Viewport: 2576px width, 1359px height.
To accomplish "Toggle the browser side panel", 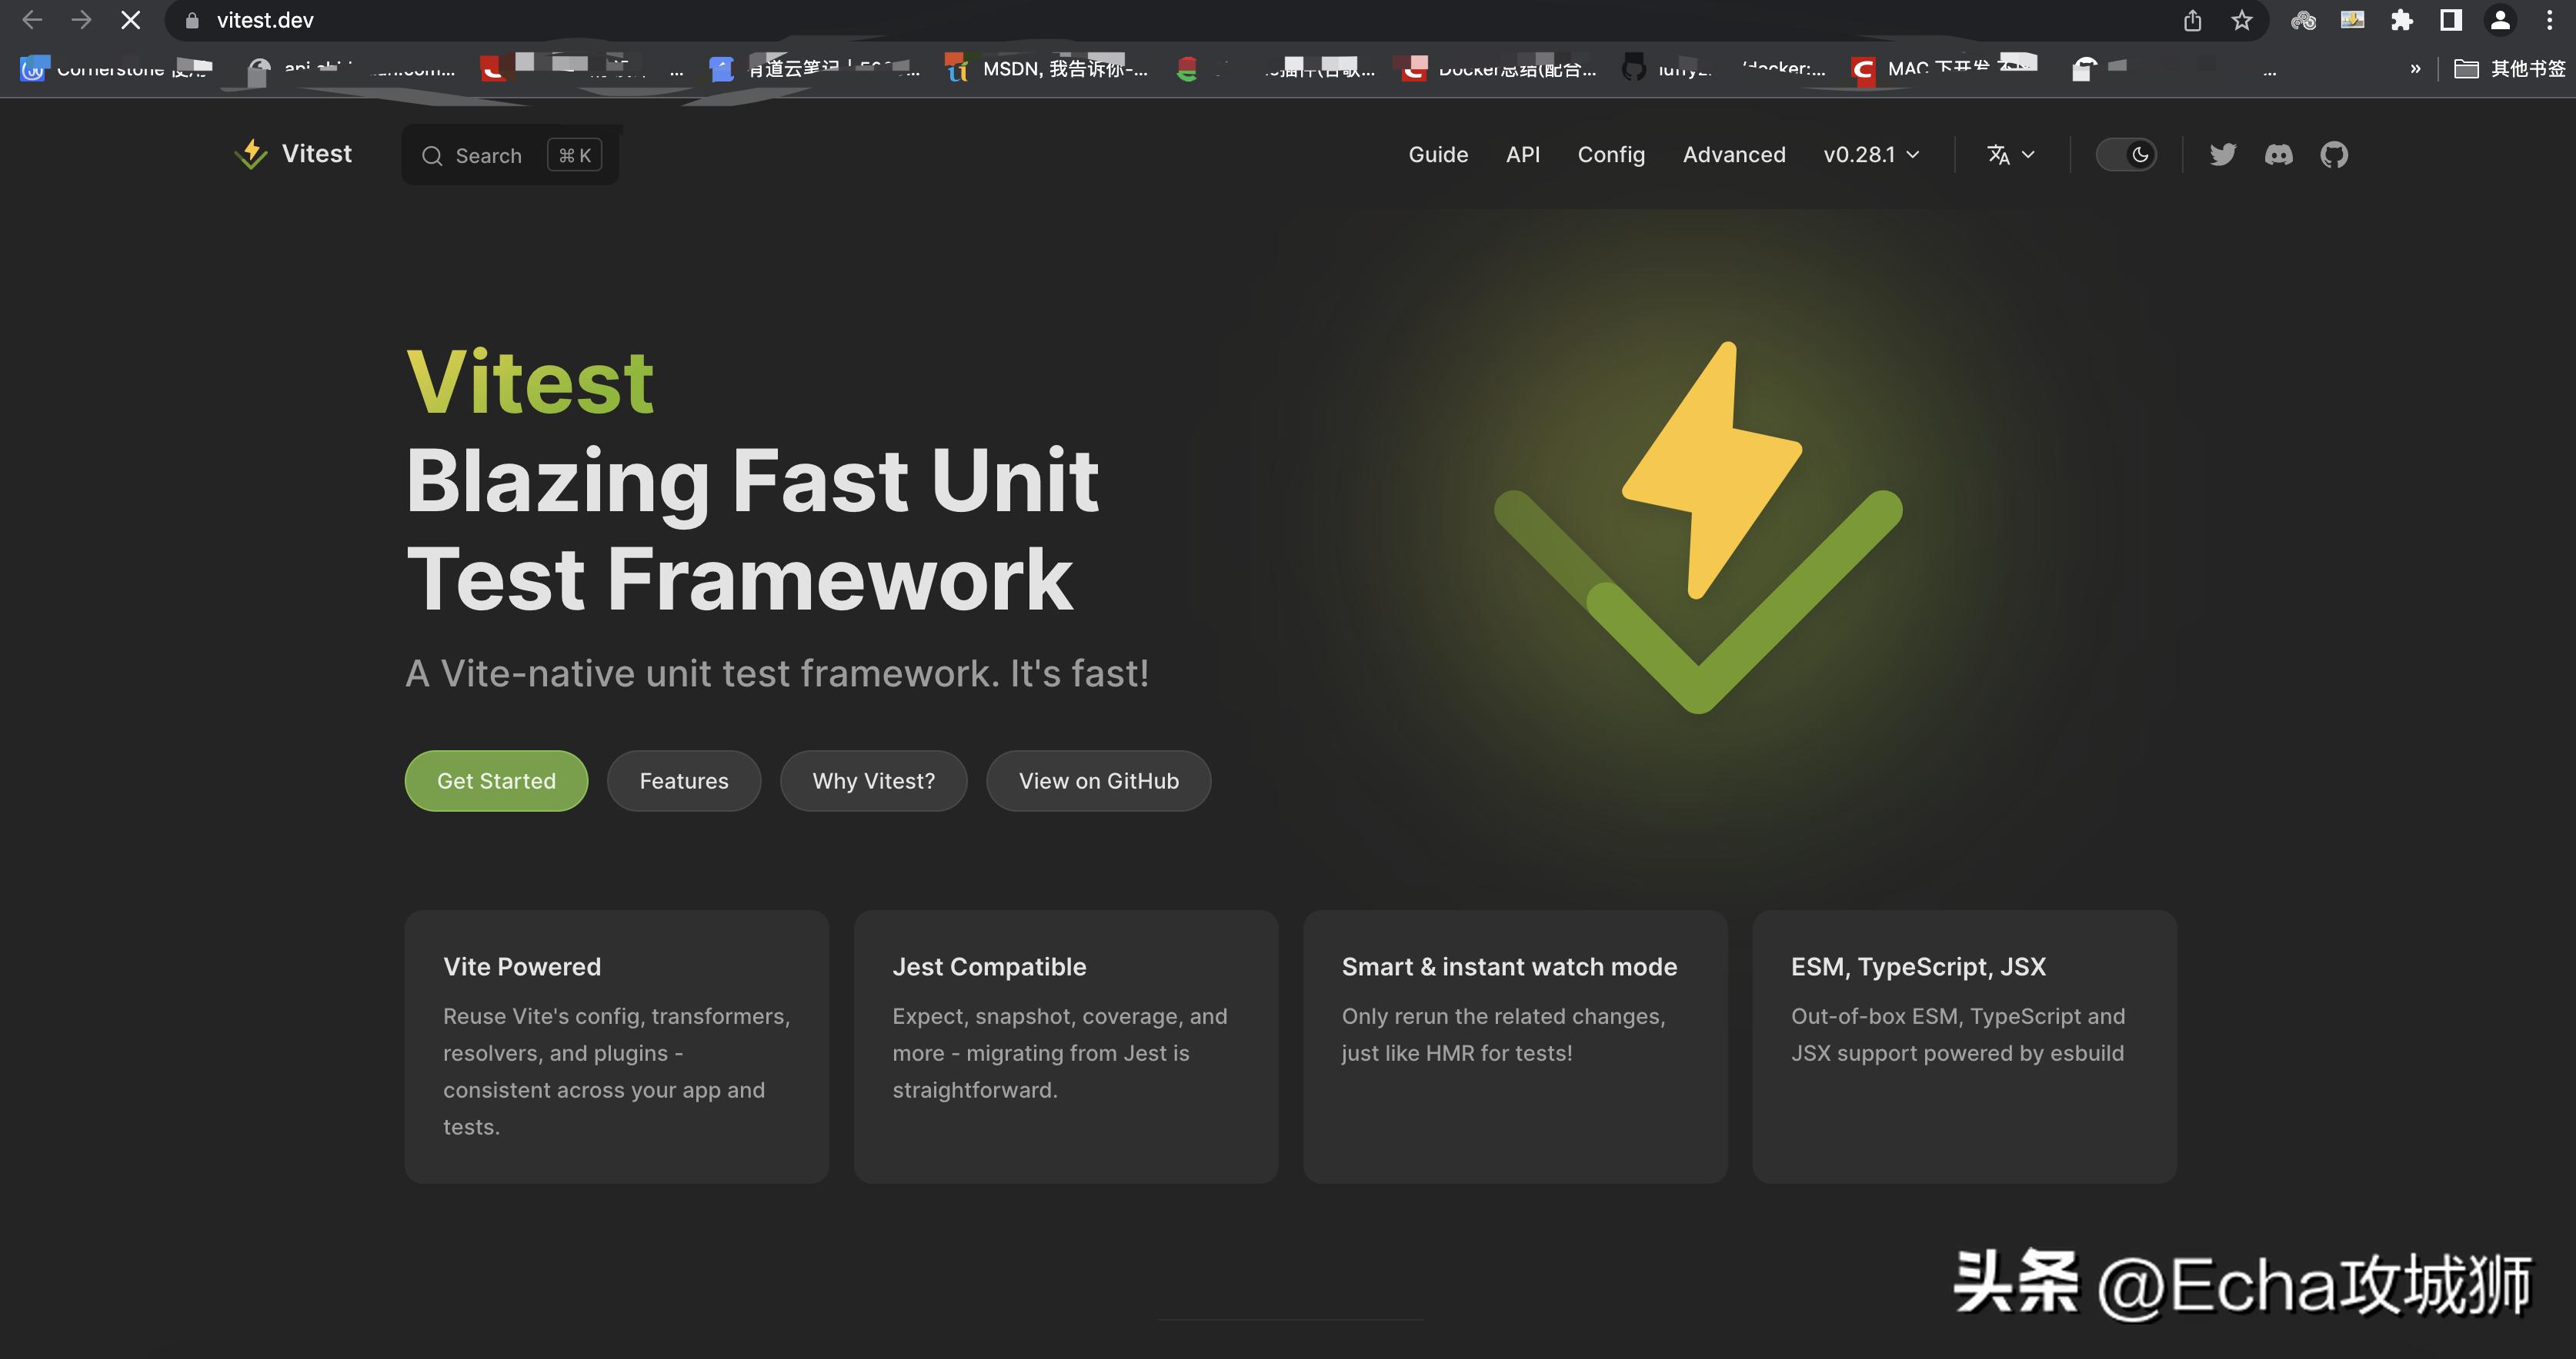I will (2450, 20).
